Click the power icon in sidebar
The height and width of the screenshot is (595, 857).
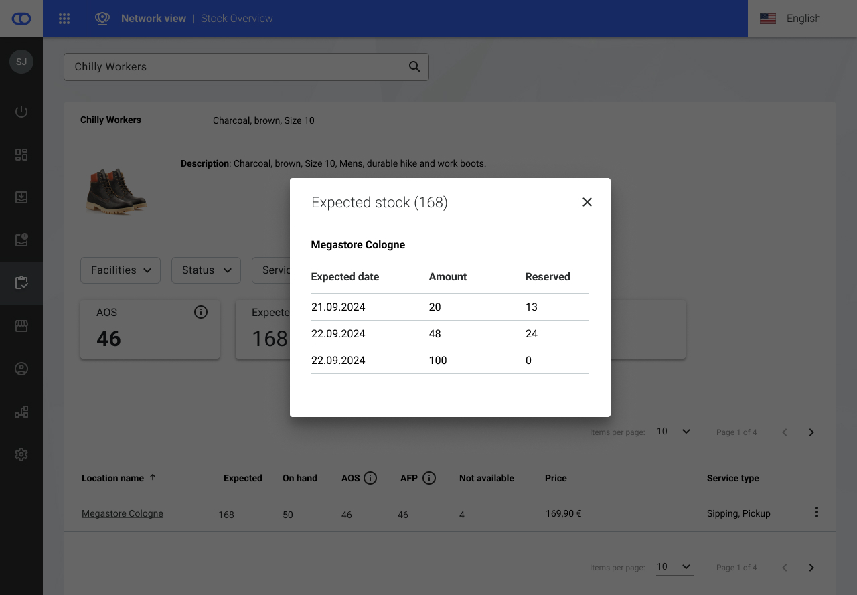[x=21, y=112]
